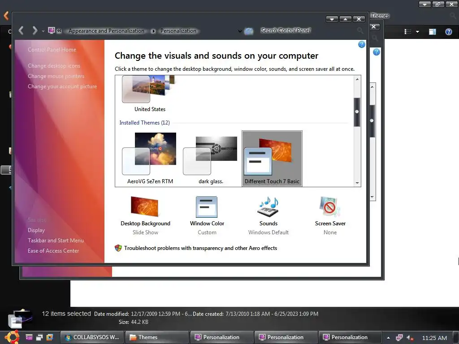Go back with the front window's back arrow
The image size is (459, 344).
coord(21,30)
